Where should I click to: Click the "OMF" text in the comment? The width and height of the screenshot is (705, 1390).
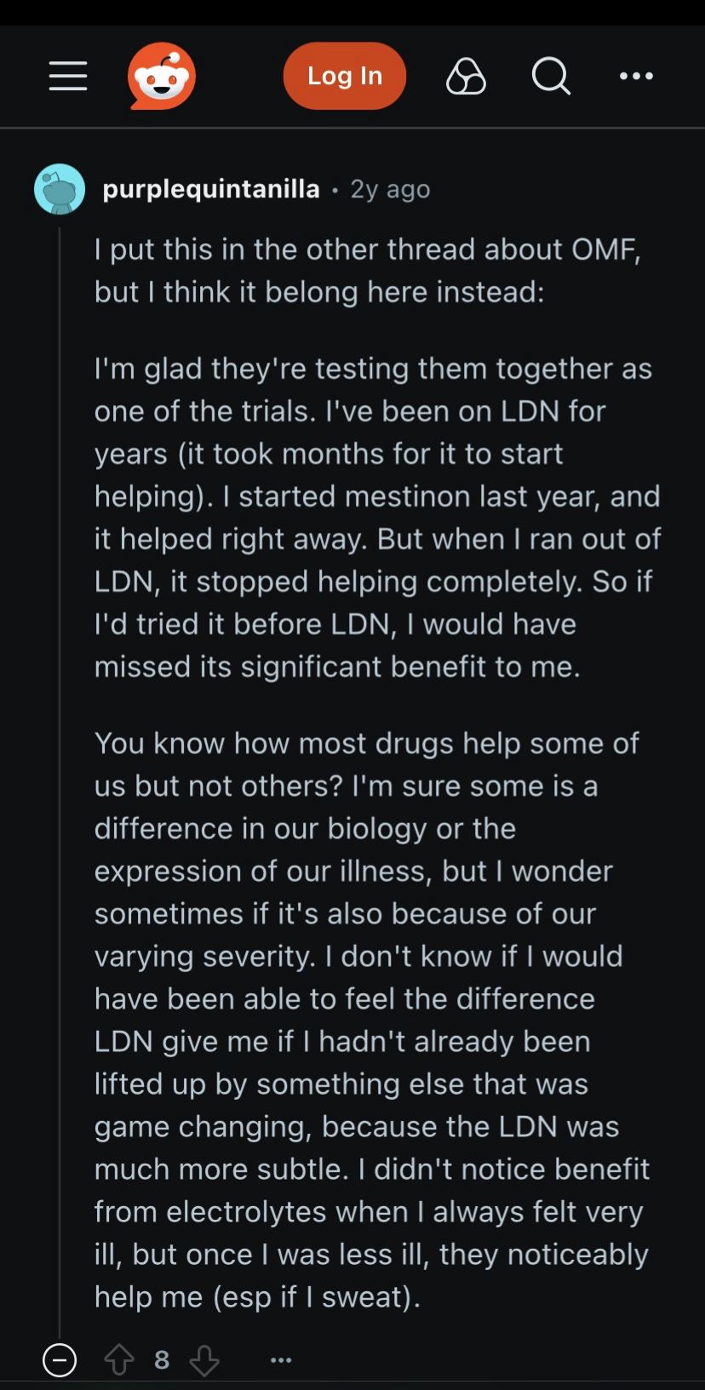tap(605, 249)
